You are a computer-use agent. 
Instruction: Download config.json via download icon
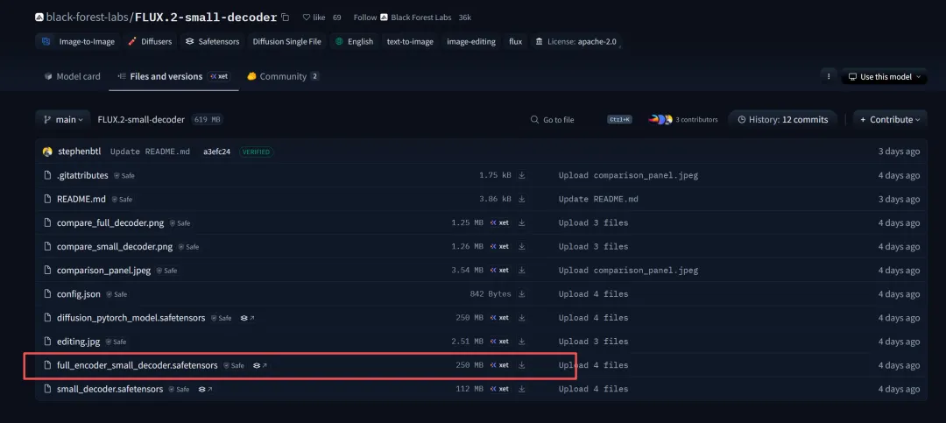click(x=522, y=294)
